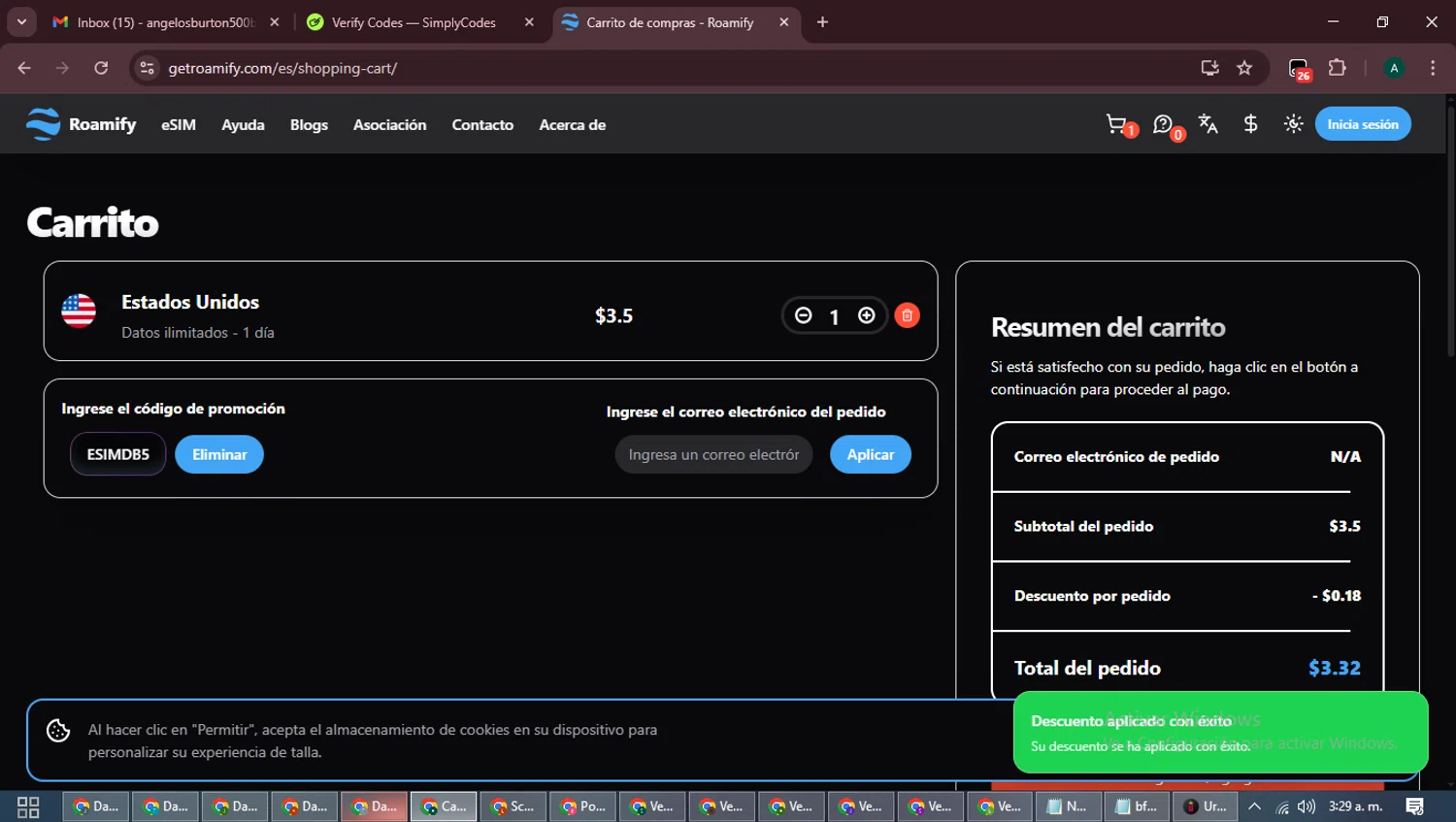The height and width of the screenshot is (822, 1456).
Task: Click the $3.32 order total value
Action: tap(1335, 668)
